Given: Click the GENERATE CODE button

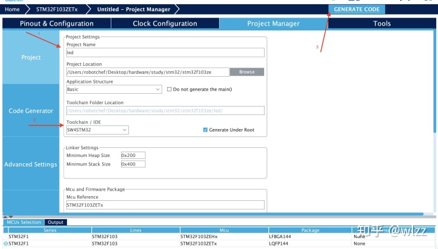Looking at the screenshot, I should (x=356, y=9).
